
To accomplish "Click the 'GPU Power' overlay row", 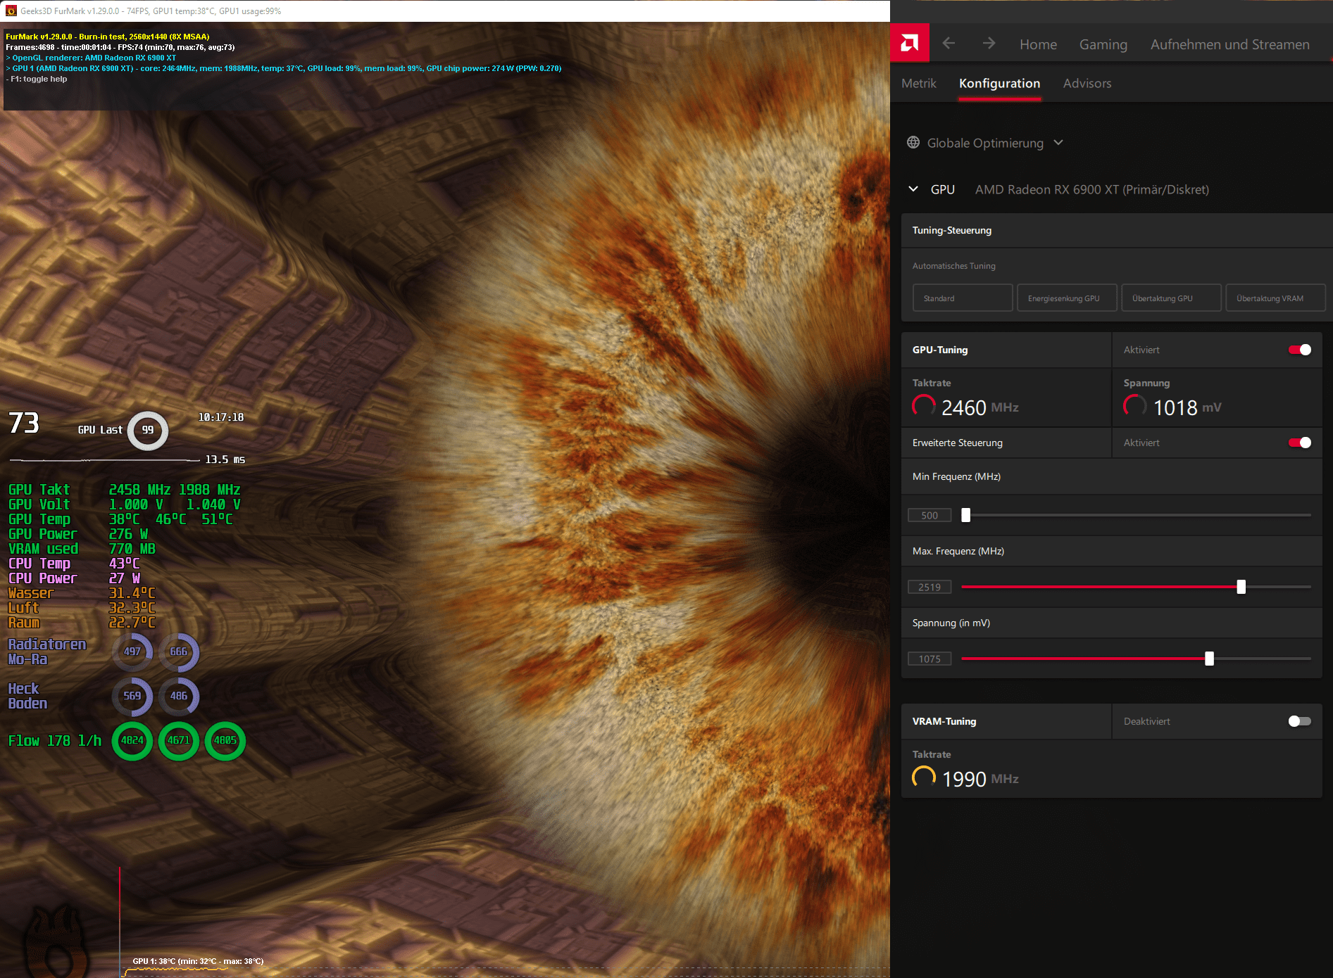I will (78, 533).
